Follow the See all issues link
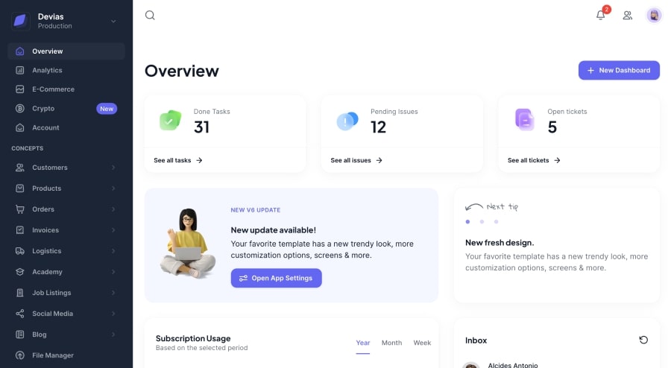 click(356, 160)
